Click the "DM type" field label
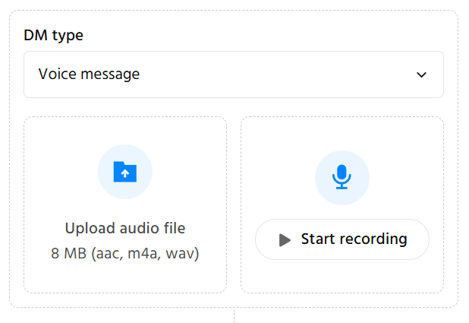This screenshot has height=323, width=469. click(53, 35)
